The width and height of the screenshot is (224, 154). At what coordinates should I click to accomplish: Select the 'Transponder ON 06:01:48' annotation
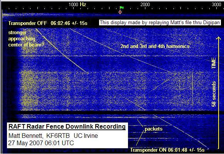click(x=167, y=150)
